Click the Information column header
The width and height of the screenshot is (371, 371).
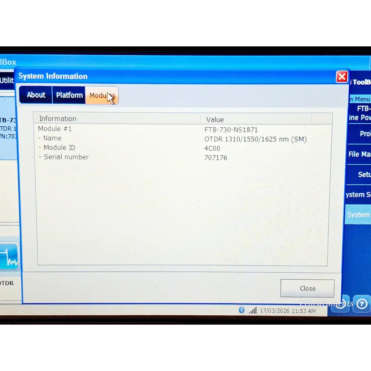(117, 119)
